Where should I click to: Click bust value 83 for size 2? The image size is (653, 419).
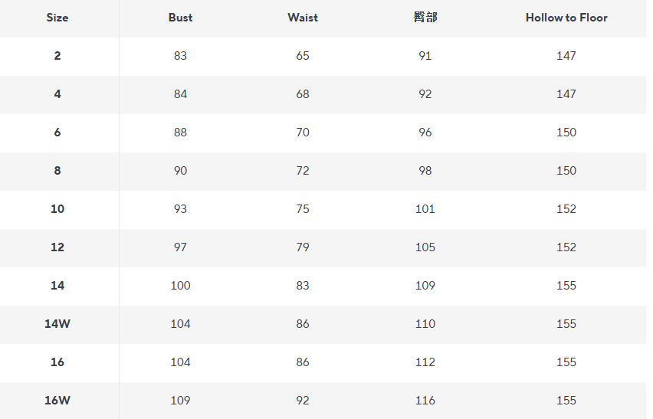(x=180, y=56)
